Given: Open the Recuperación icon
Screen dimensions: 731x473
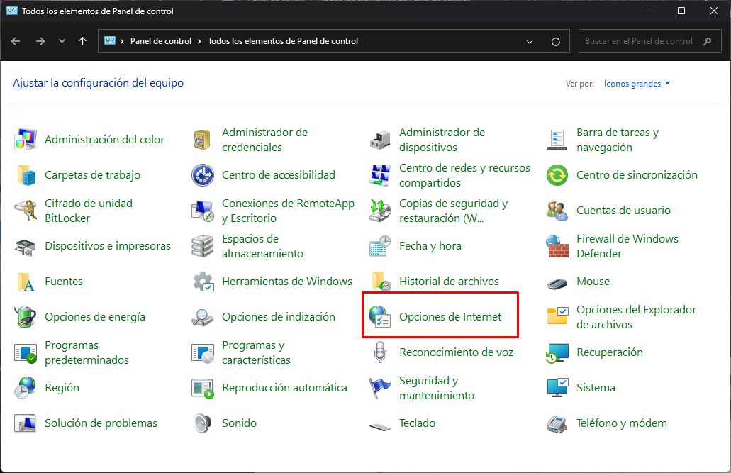Looking at the screenshot, I should pos(557,352).
